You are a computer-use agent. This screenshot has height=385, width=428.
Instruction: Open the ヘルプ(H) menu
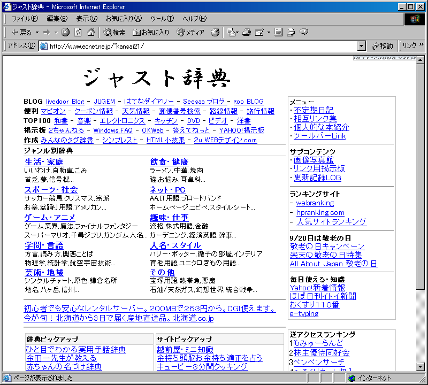point(195,19)
